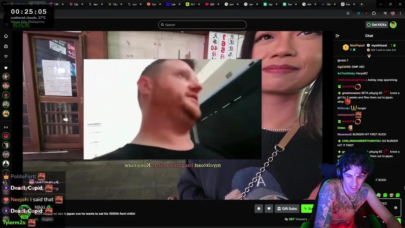Click the Ac7ionDiddy username in chat

[346, 73]
